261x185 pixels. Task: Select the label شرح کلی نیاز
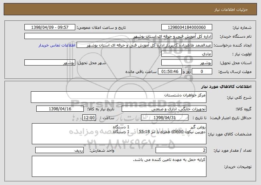pyautogui.click(x=239, y=97)
